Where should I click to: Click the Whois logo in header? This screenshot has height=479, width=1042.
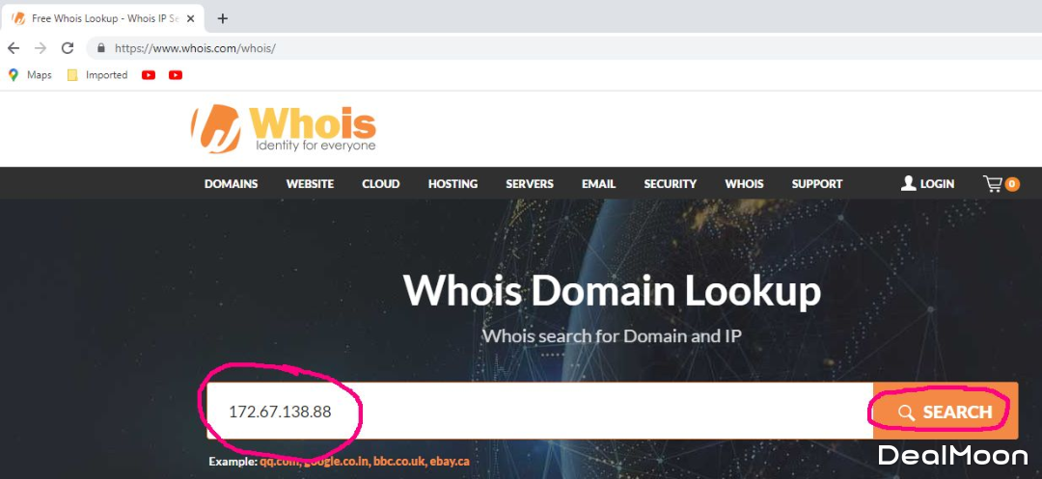tap(283, 127)
